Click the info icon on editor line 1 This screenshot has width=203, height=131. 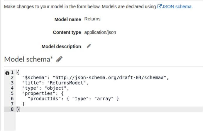pyautogui.click(x=7, y=73)
